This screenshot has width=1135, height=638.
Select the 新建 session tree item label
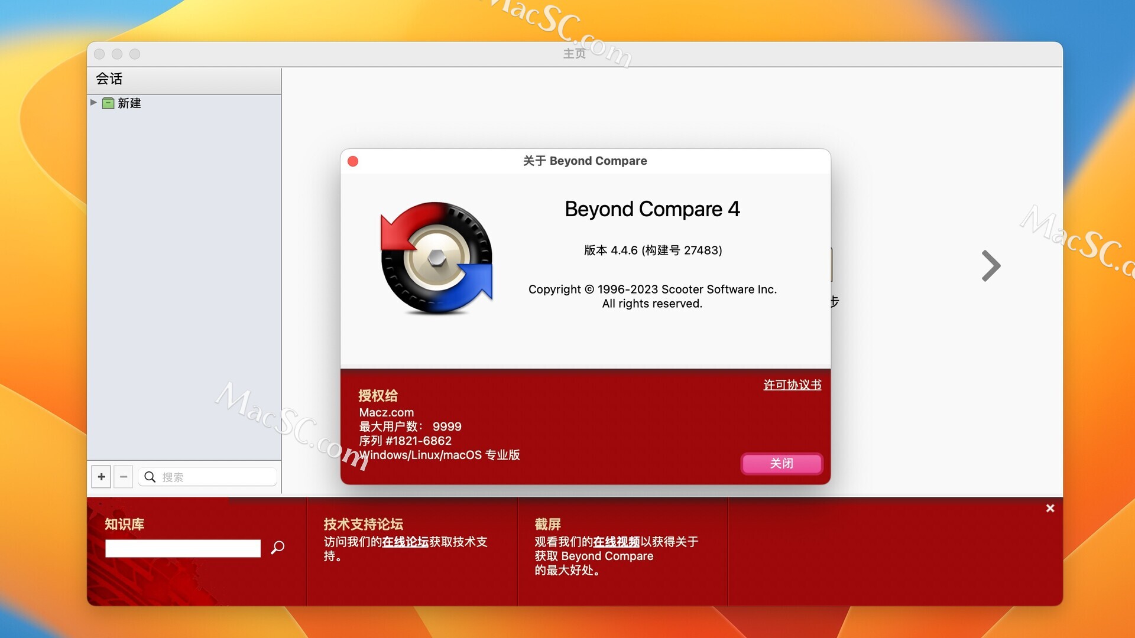(129, 103)
